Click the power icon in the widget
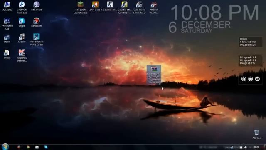 pyautogui.click(x=244, y=79)
